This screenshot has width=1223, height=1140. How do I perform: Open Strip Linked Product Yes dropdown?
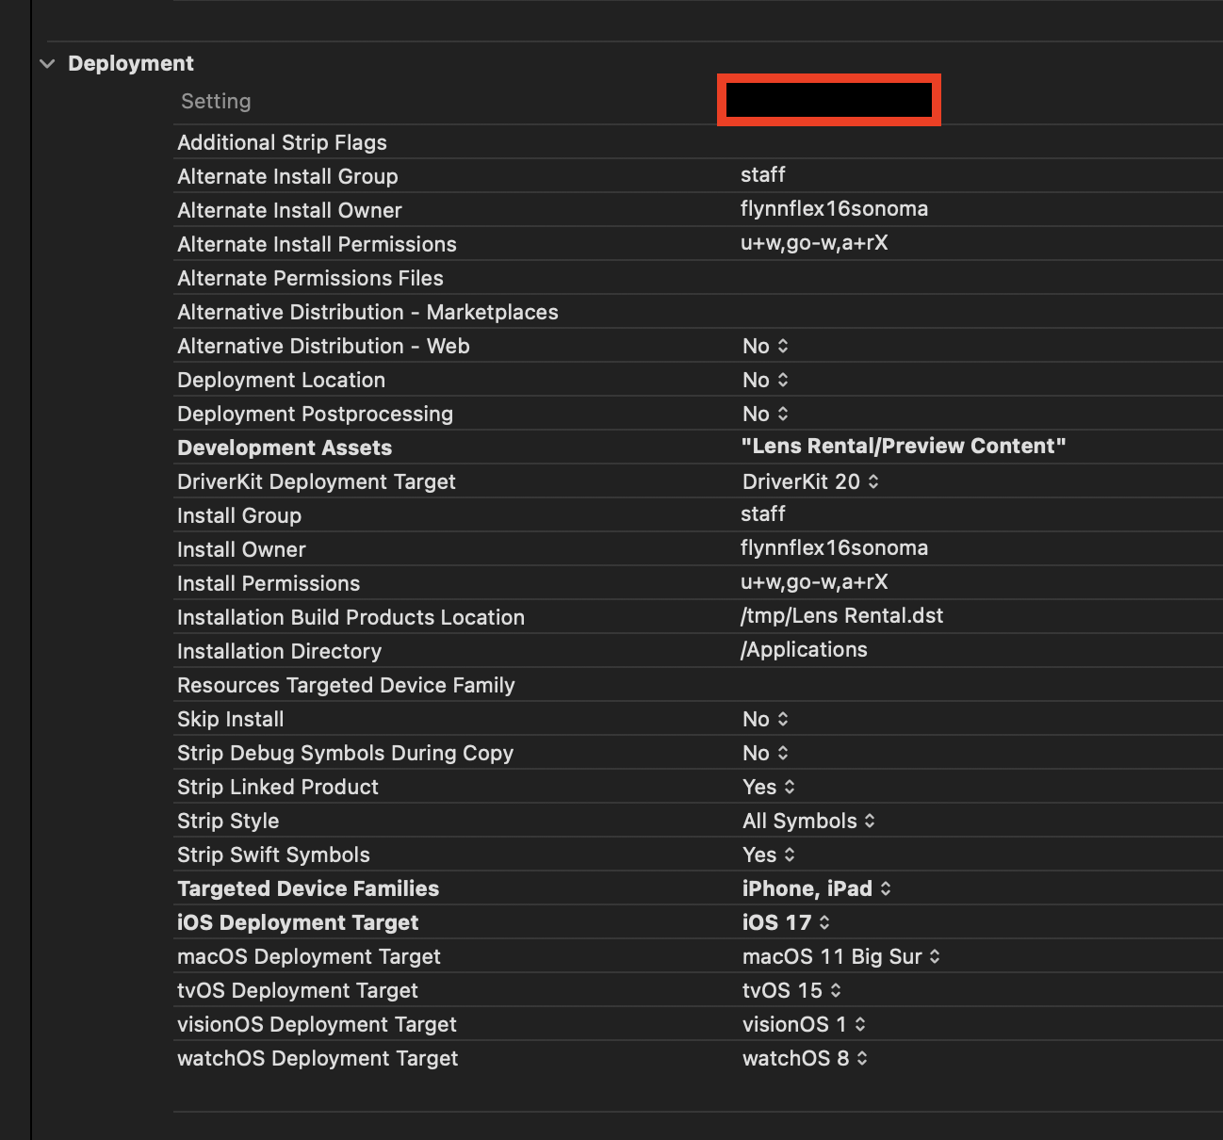coord(769,788)
